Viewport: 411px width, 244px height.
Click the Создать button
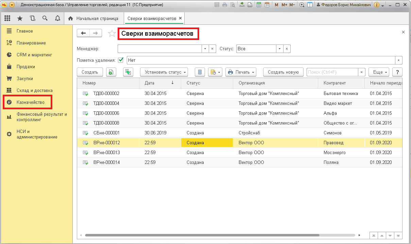(x=90, y=72)
